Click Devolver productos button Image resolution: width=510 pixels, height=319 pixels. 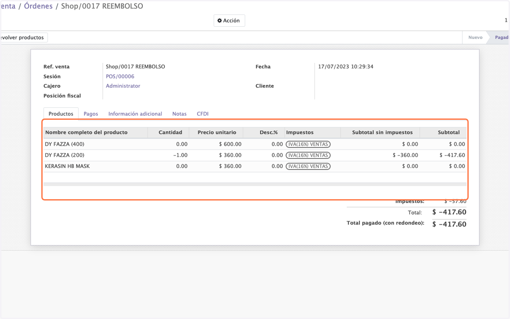click(x=23, y=37)
